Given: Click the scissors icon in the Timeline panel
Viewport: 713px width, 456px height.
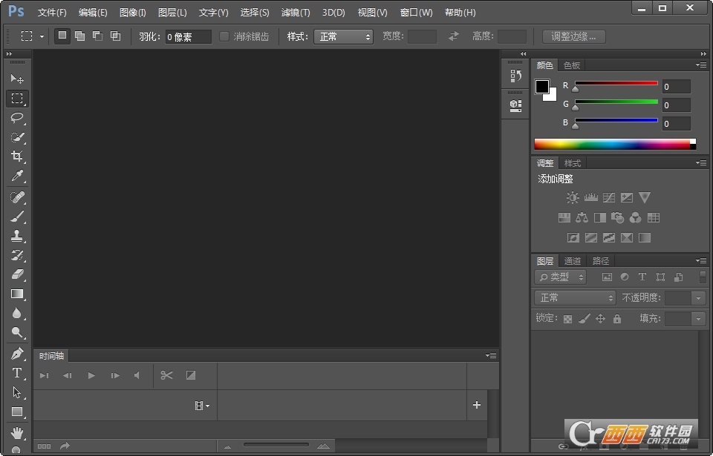Looking at the screenshot, I should (167, 376).
